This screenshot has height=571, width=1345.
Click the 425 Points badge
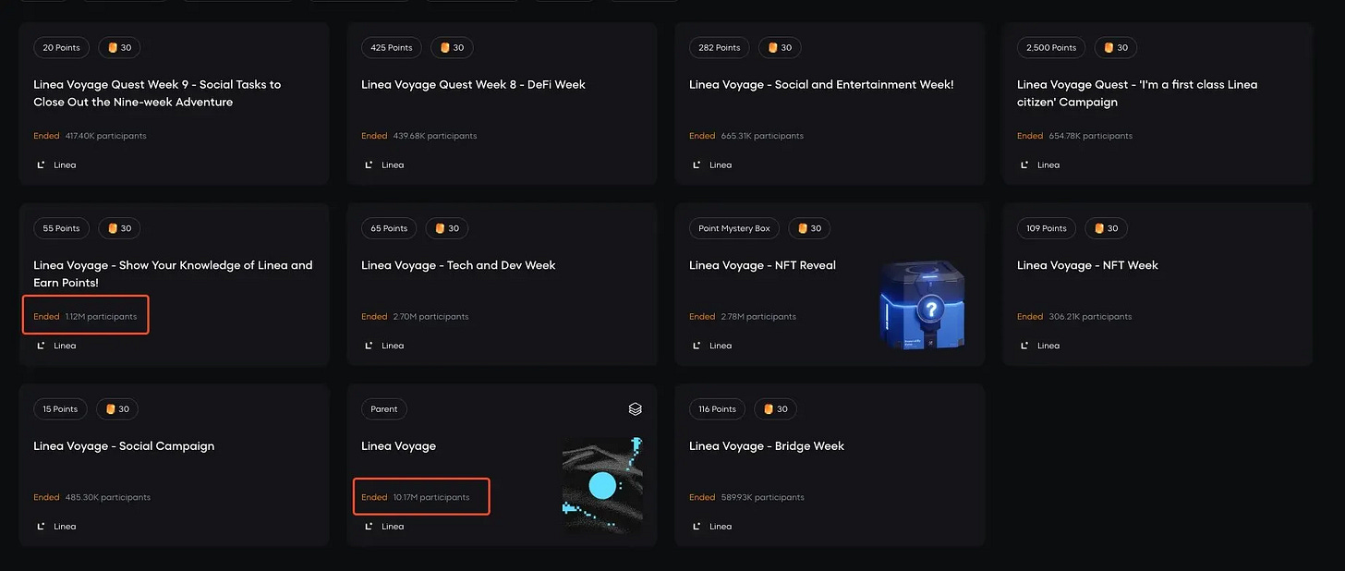point(392,47)
